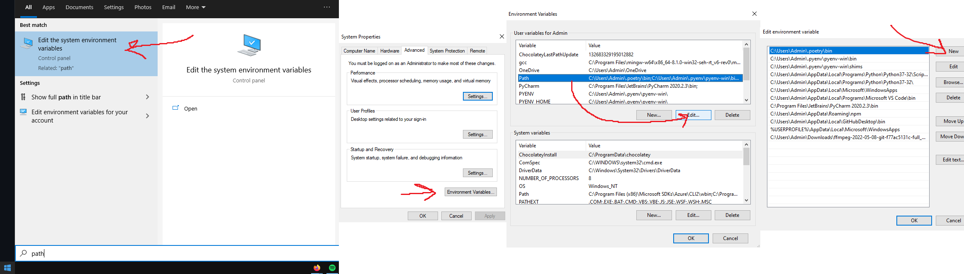Click user variables list scroll down arrow
The width and height of the screenshot is (964, 274).
pos(746,100)
